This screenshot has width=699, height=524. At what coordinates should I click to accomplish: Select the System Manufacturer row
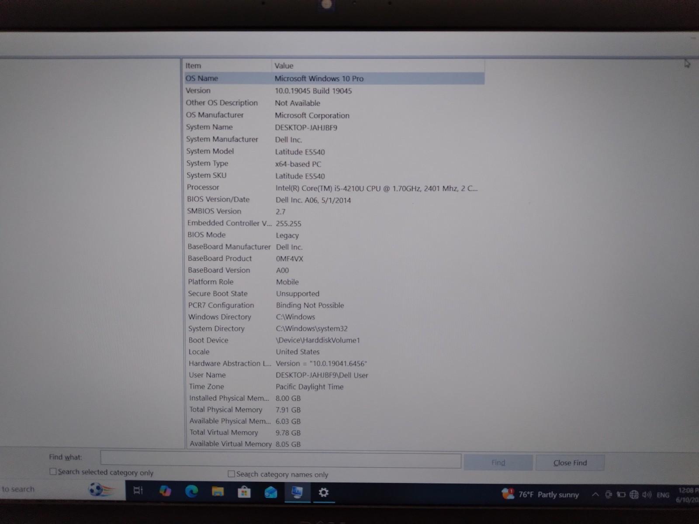click(x=334, y=139)
